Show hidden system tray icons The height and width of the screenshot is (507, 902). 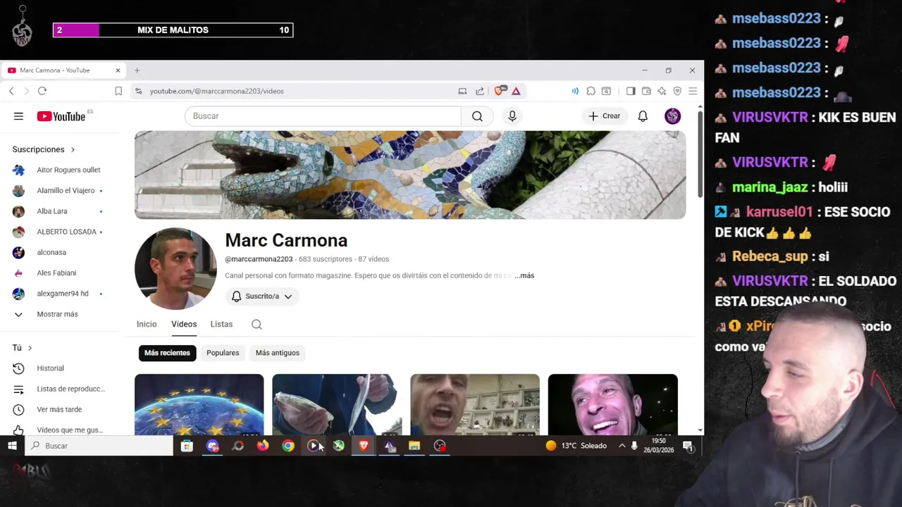(622, 446)
